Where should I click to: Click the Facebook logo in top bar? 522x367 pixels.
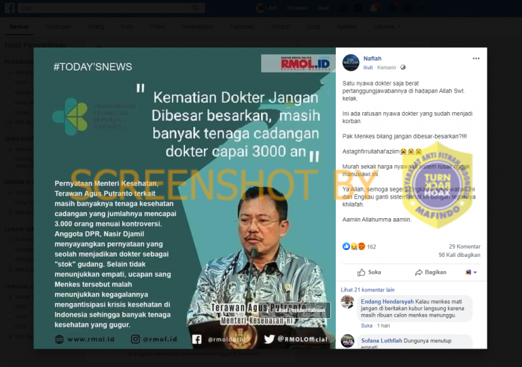tap(10, 7)
